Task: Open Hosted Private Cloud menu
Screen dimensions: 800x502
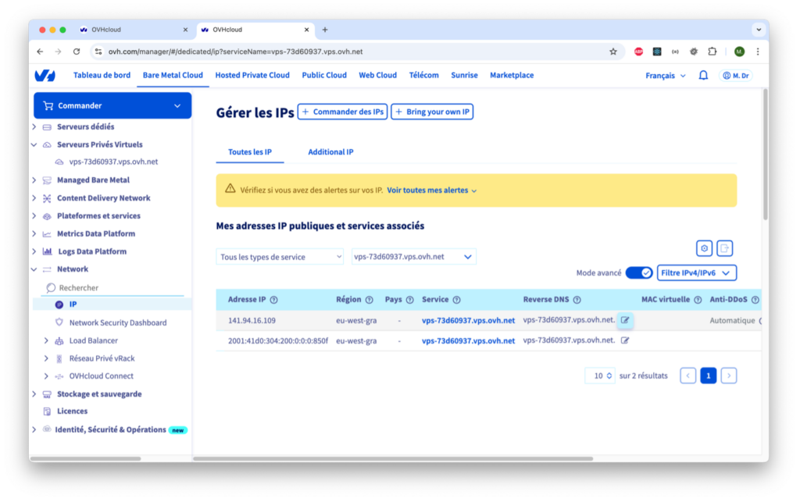Action: 252,75
